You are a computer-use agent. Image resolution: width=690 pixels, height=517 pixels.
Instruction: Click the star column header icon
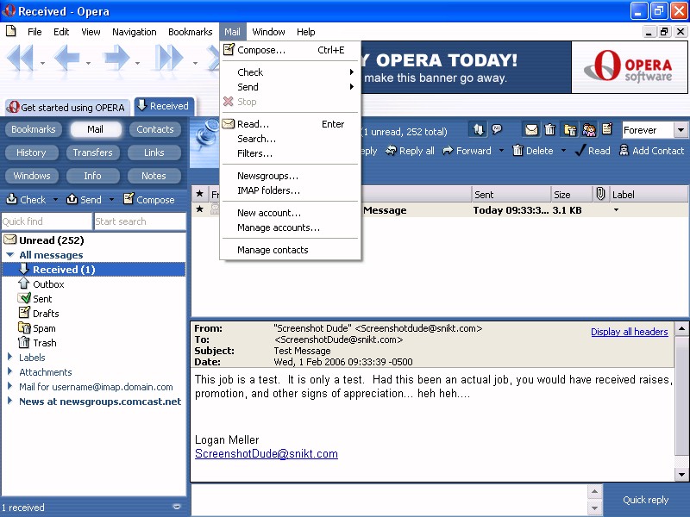tap(200, 194)
